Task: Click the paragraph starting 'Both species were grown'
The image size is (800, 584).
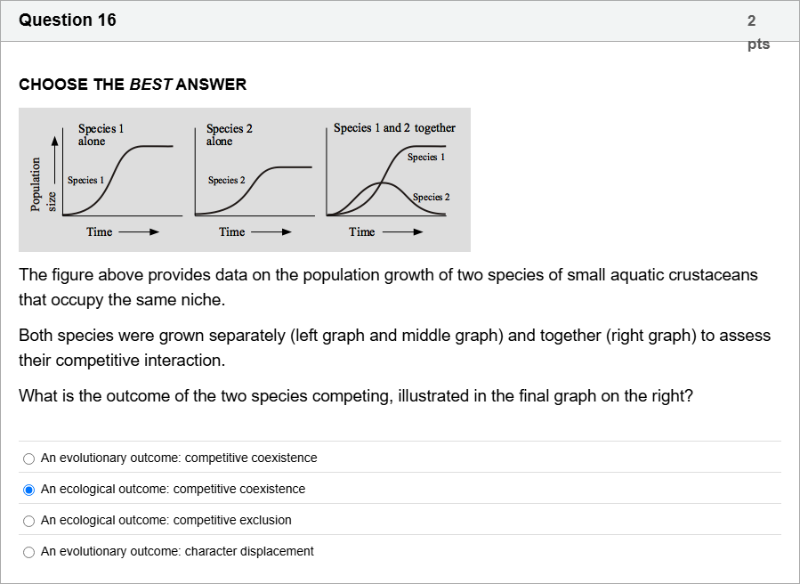Action: [x=394, y=347]
